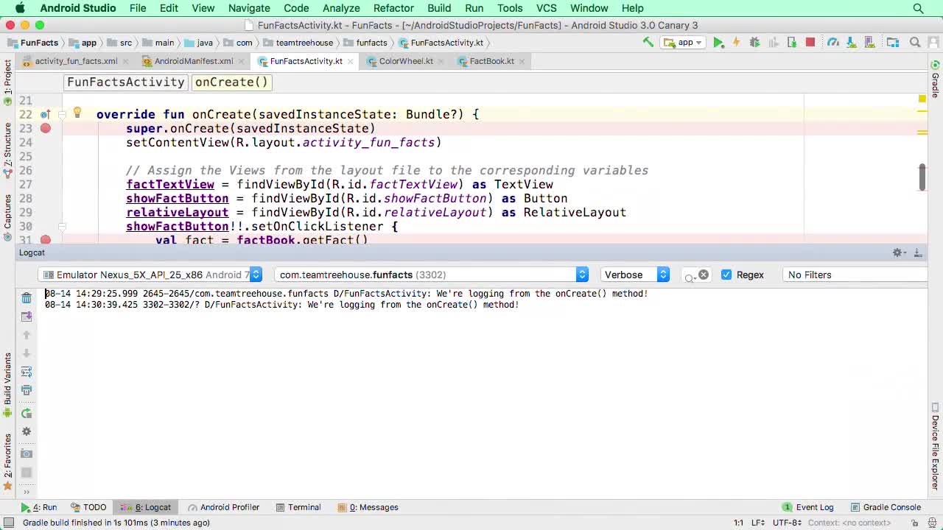Image resolution: width=943 pixels, height=530 pixels.
Task: Toggle the breakpoint on line 31
Action: point(46,240)
